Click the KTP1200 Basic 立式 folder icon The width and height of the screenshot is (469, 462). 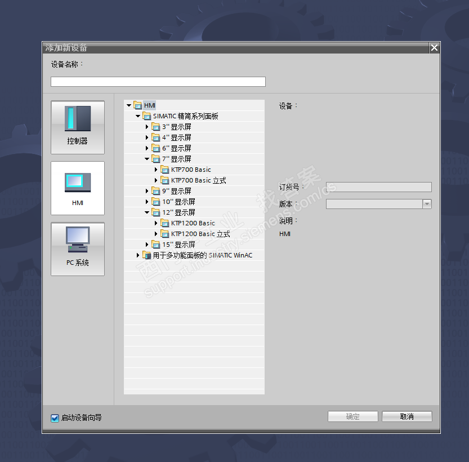point(164,234)
